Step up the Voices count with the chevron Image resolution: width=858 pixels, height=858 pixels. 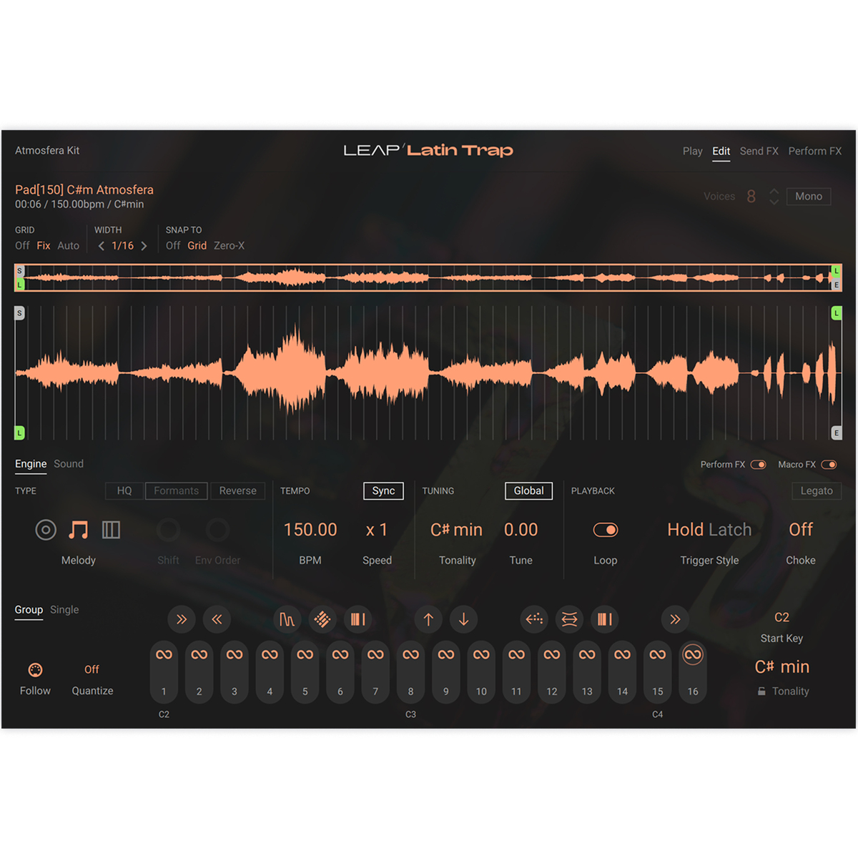coord(774,192)
